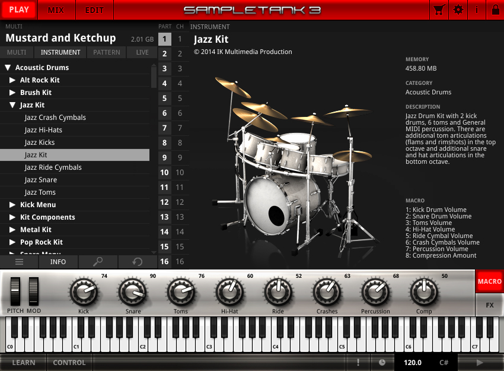Open the hamburger list menu icon
This screenshot has height=371, width=504.
pos(20,262)
